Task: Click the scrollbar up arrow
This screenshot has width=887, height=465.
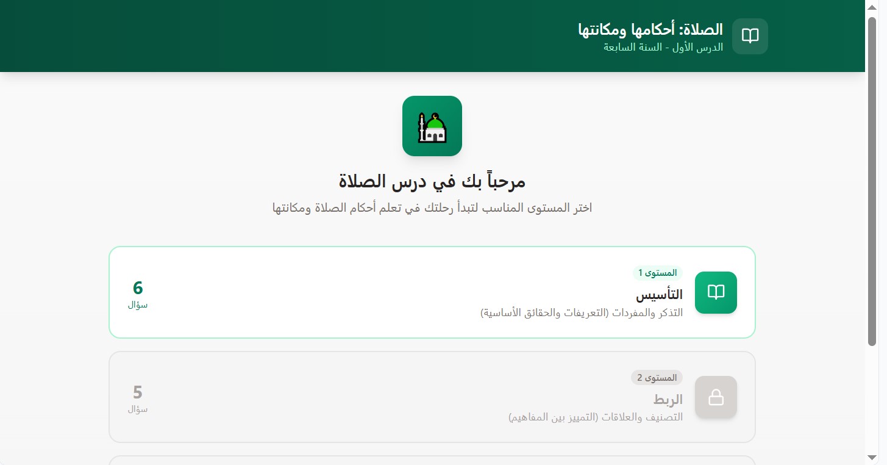Action: pyautogui.click(x=872, y=7)
